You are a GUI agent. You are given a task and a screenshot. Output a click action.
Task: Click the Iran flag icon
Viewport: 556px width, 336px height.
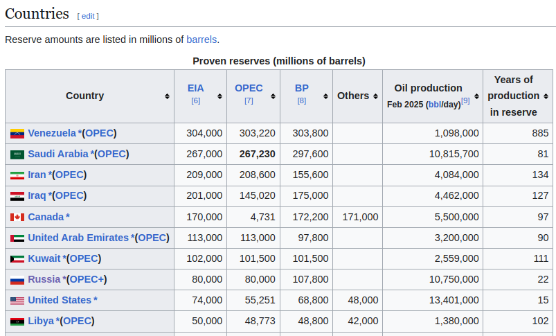(17, 175)
